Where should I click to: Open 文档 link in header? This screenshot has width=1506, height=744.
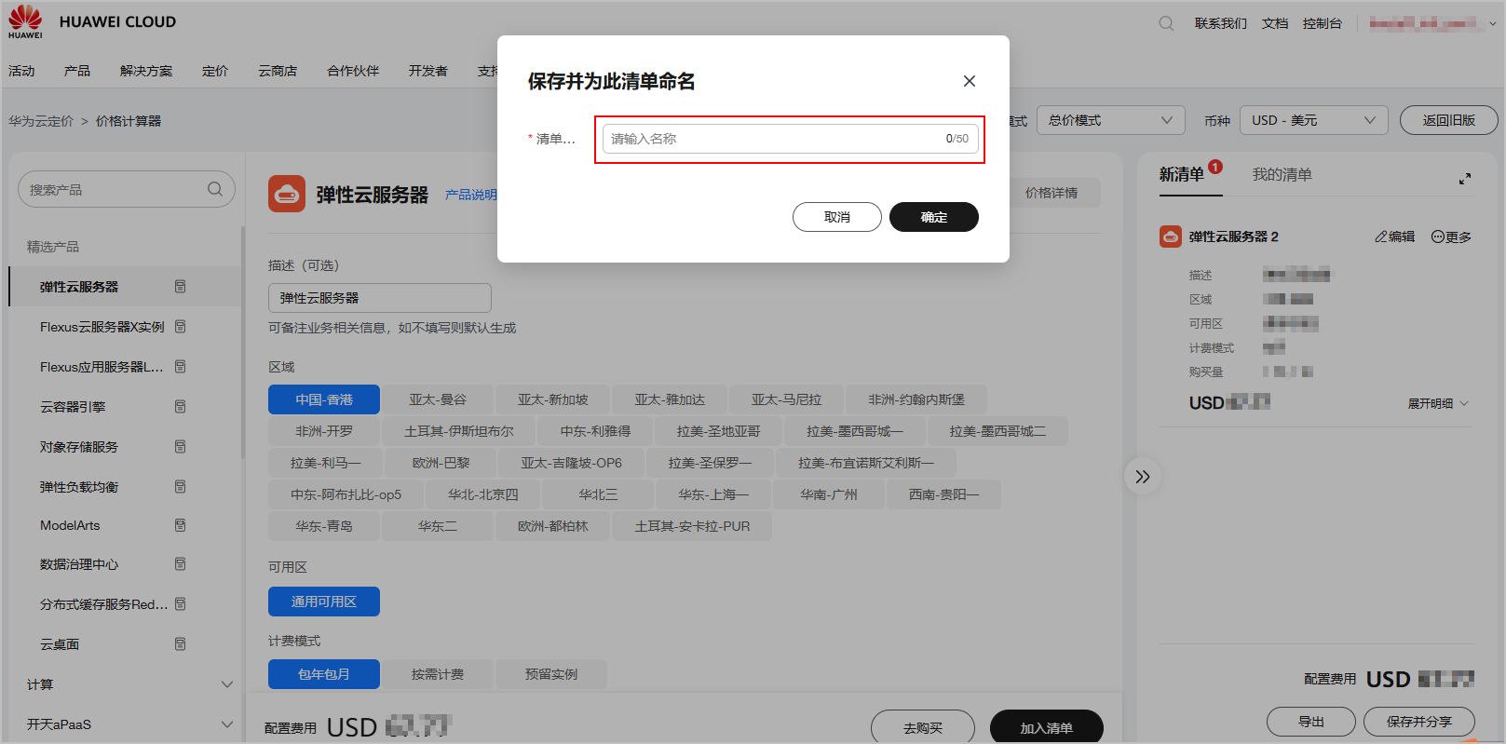point(1275,23)
